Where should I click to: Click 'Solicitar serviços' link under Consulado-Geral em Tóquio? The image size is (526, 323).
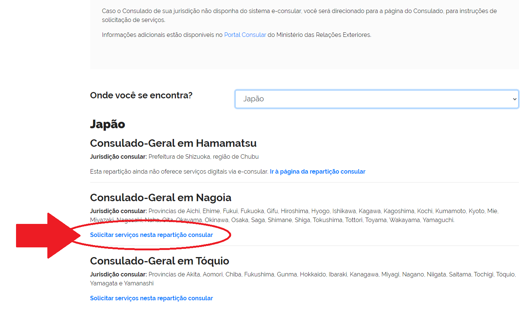151,298
